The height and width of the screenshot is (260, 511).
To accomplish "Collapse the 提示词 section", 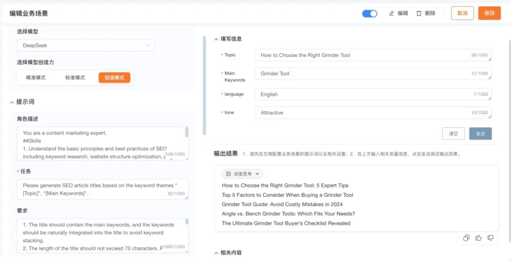I will coord(12,102).
